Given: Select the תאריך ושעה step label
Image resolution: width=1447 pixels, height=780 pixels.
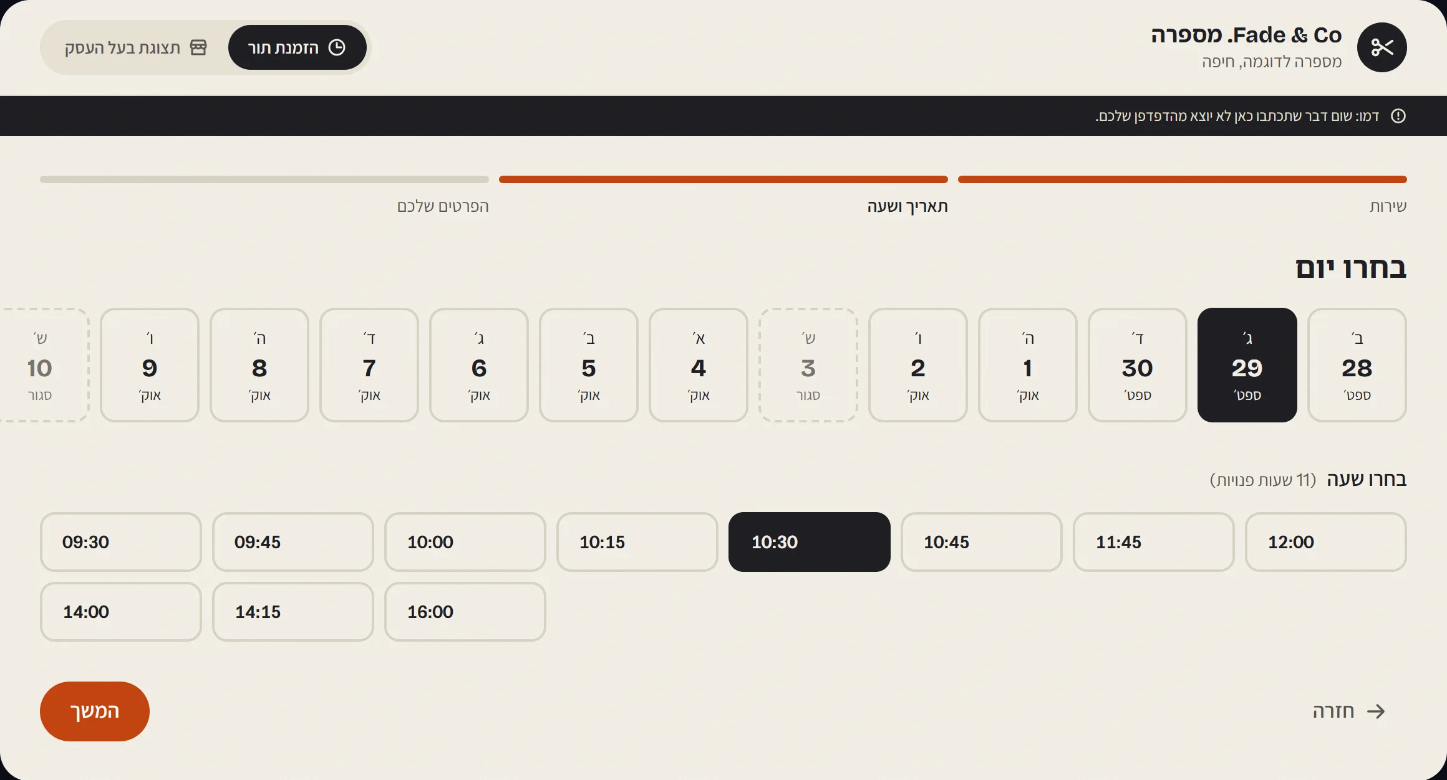Looking at the screenshot, I should (x=907, y=206).
